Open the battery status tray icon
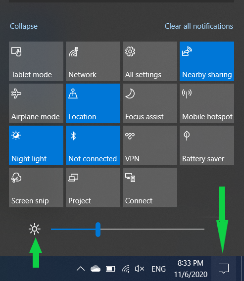 (x=110, y=269)
